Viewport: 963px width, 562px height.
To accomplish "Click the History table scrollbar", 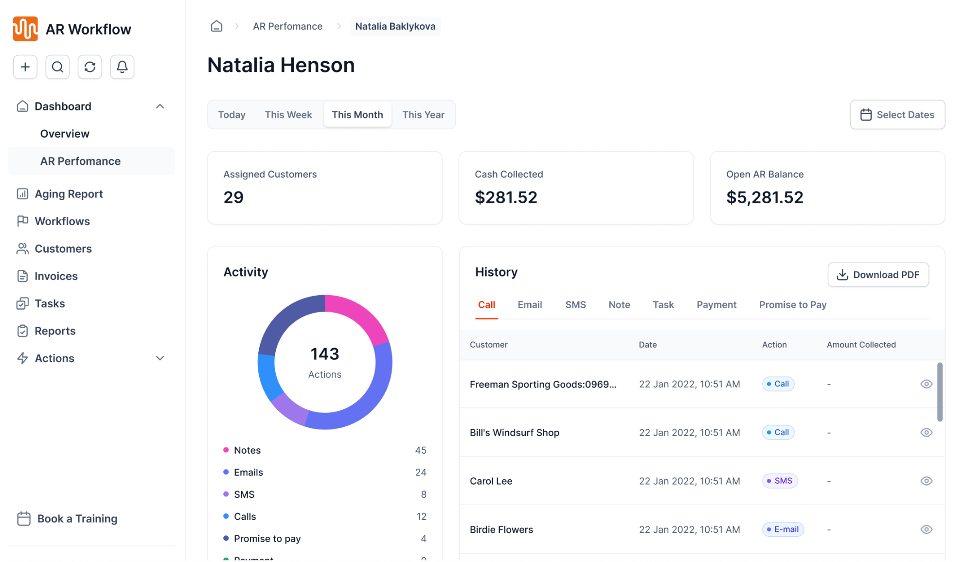I will pyautogui.click(x=940, y=392).
